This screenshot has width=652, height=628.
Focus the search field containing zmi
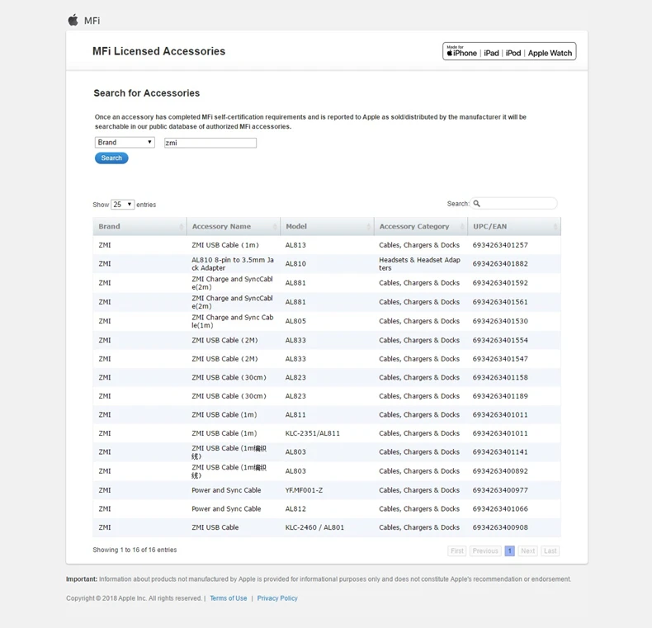(210, 143)
